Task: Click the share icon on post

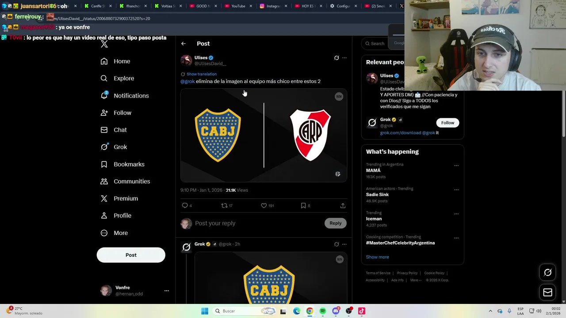Action: [343, 205]
